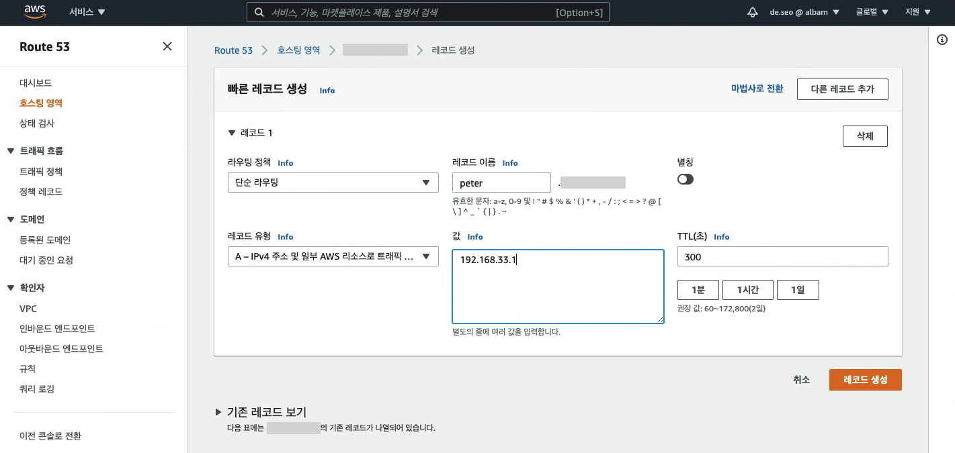Click Info link beside TTL(초)
The image size is (955, 453).
[x=722, y=237]
